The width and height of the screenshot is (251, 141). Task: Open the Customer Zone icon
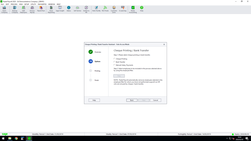point(114,9)
